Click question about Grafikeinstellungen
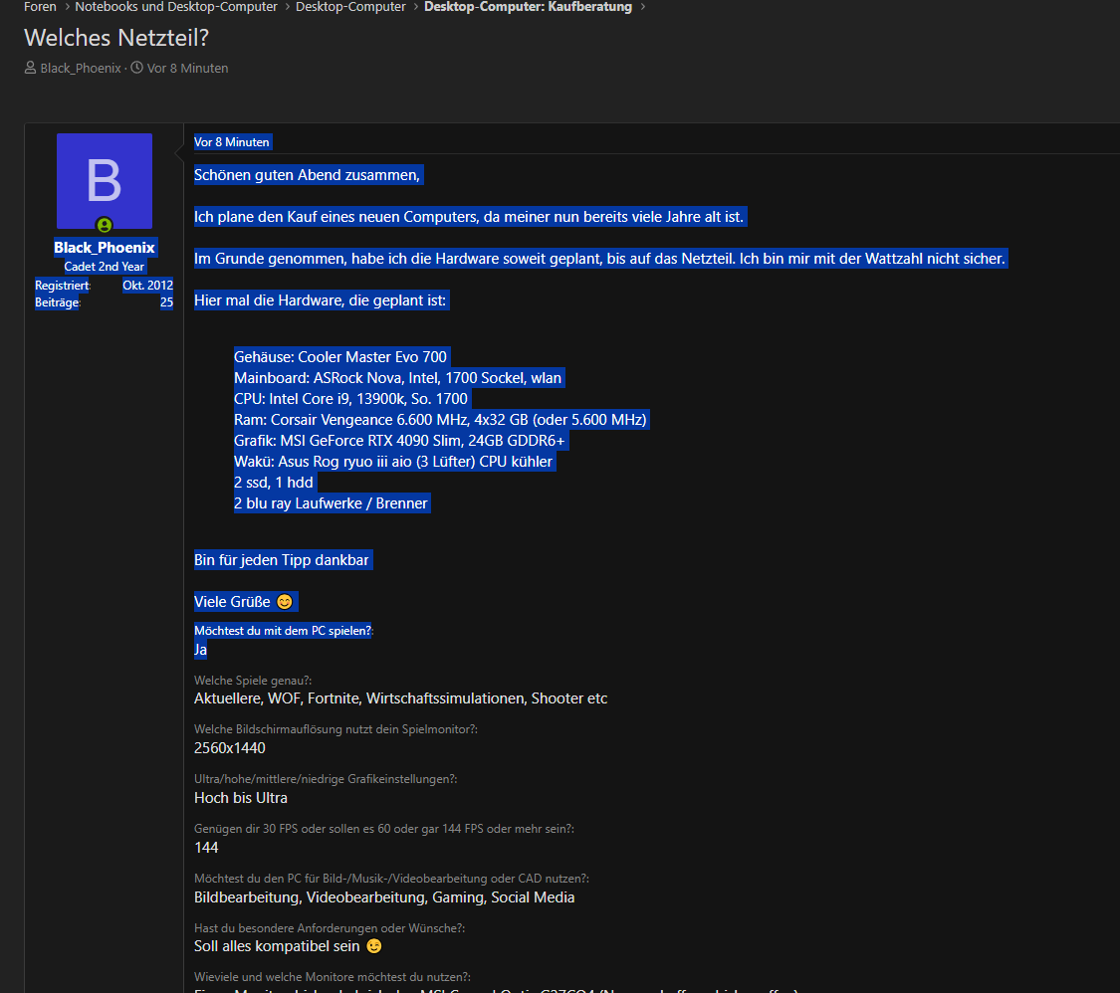Screen dimensions: 1120x993 click(x=326, y=779)
